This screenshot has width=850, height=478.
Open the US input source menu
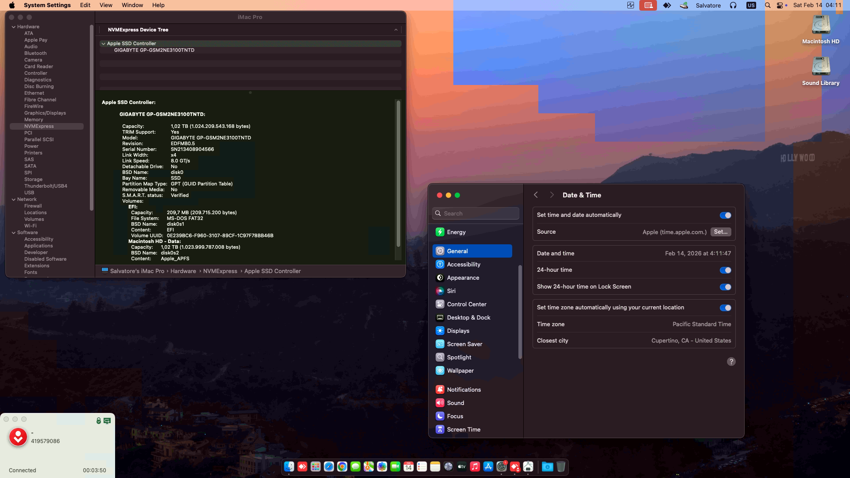coord(751,5)
